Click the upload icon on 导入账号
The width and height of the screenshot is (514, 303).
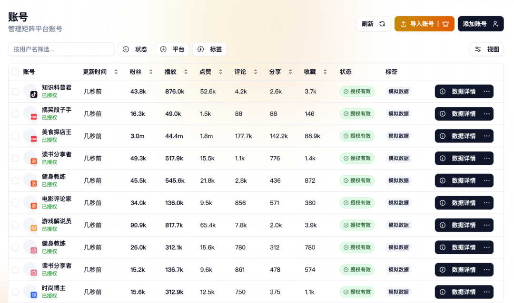[403, 24]
